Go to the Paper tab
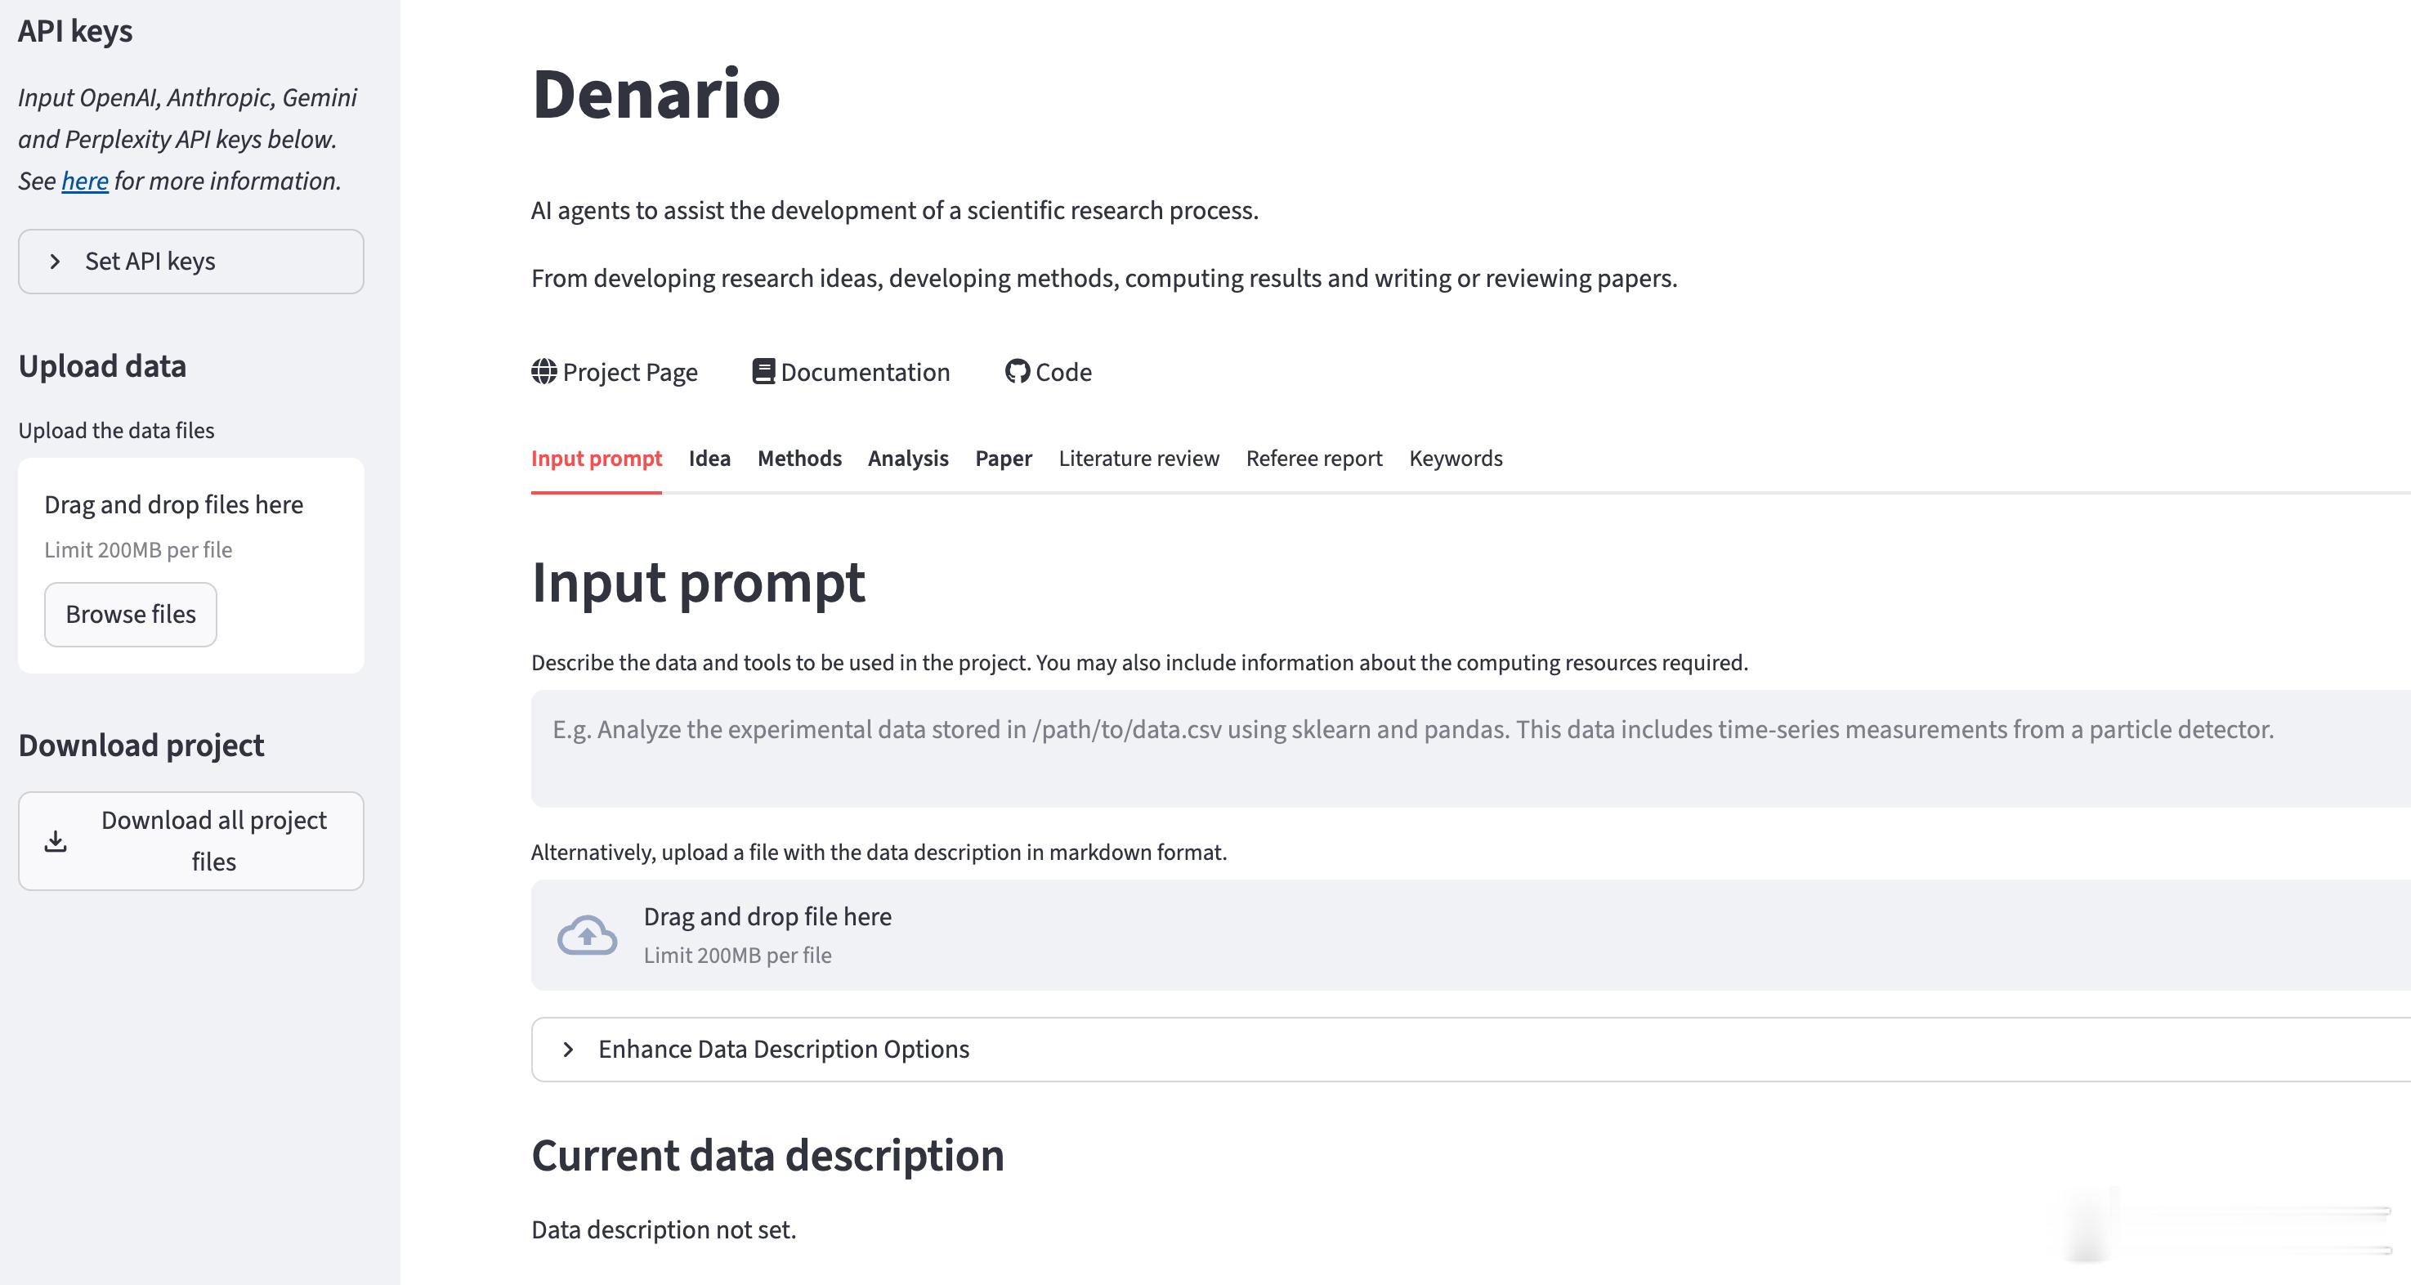2411x1285 pixels. point(1004,459)
